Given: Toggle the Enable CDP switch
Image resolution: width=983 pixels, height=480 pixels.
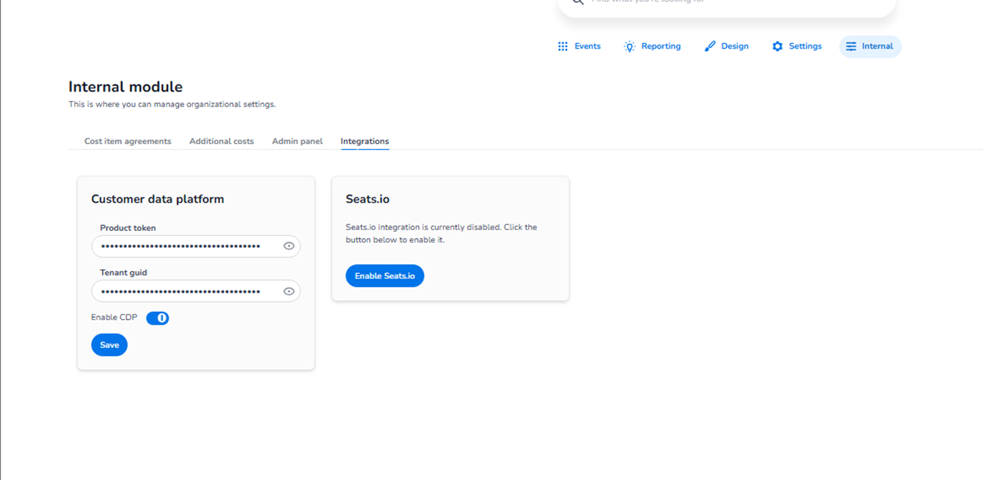Looking at the screenshot, I should 158,318.
